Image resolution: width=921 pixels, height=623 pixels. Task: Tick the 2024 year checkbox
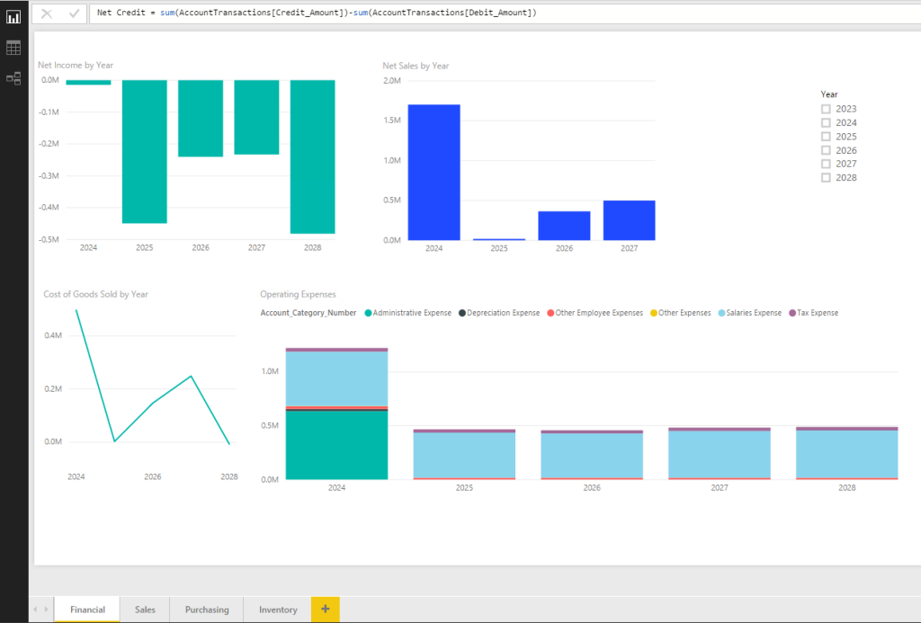826,123
